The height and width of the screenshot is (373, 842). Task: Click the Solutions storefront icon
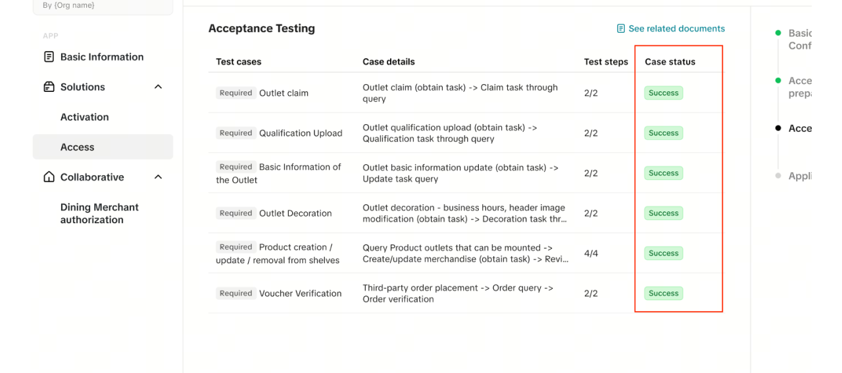[49, 87]
